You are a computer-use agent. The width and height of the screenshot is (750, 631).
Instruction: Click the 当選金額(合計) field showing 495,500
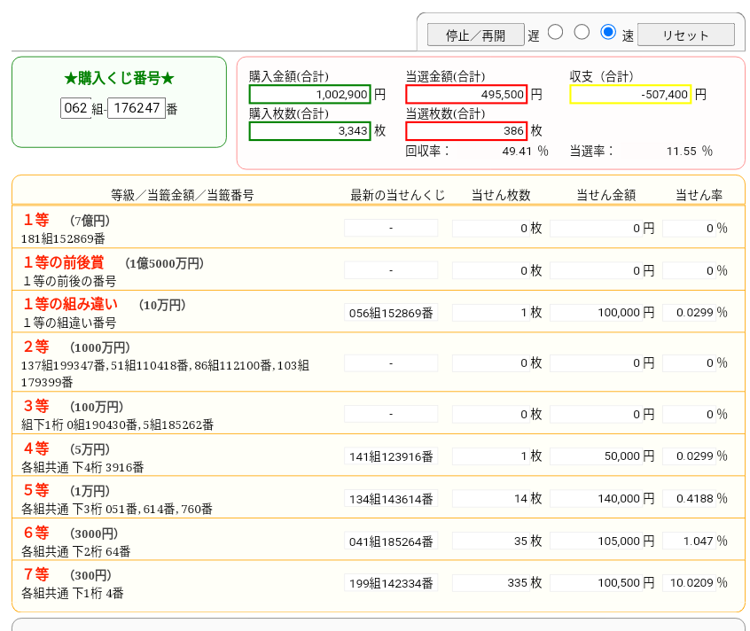(466, 94)
